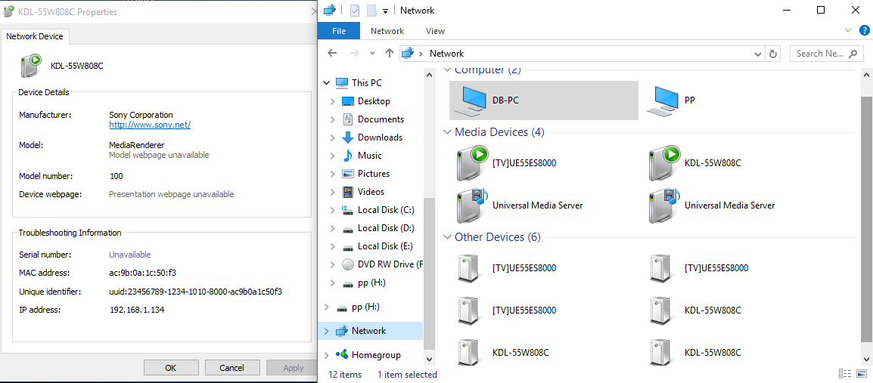Refresh the Network folder listing

point(773,54)
